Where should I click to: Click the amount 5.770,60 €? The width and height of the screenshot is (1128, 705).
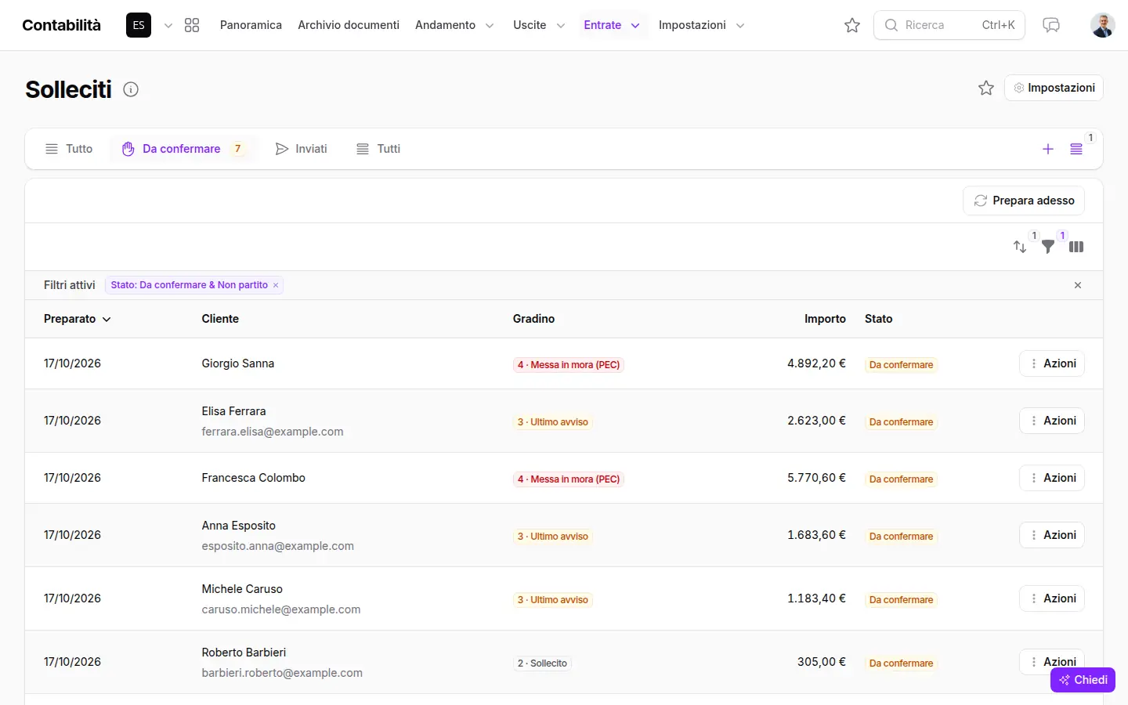[816, 478]
